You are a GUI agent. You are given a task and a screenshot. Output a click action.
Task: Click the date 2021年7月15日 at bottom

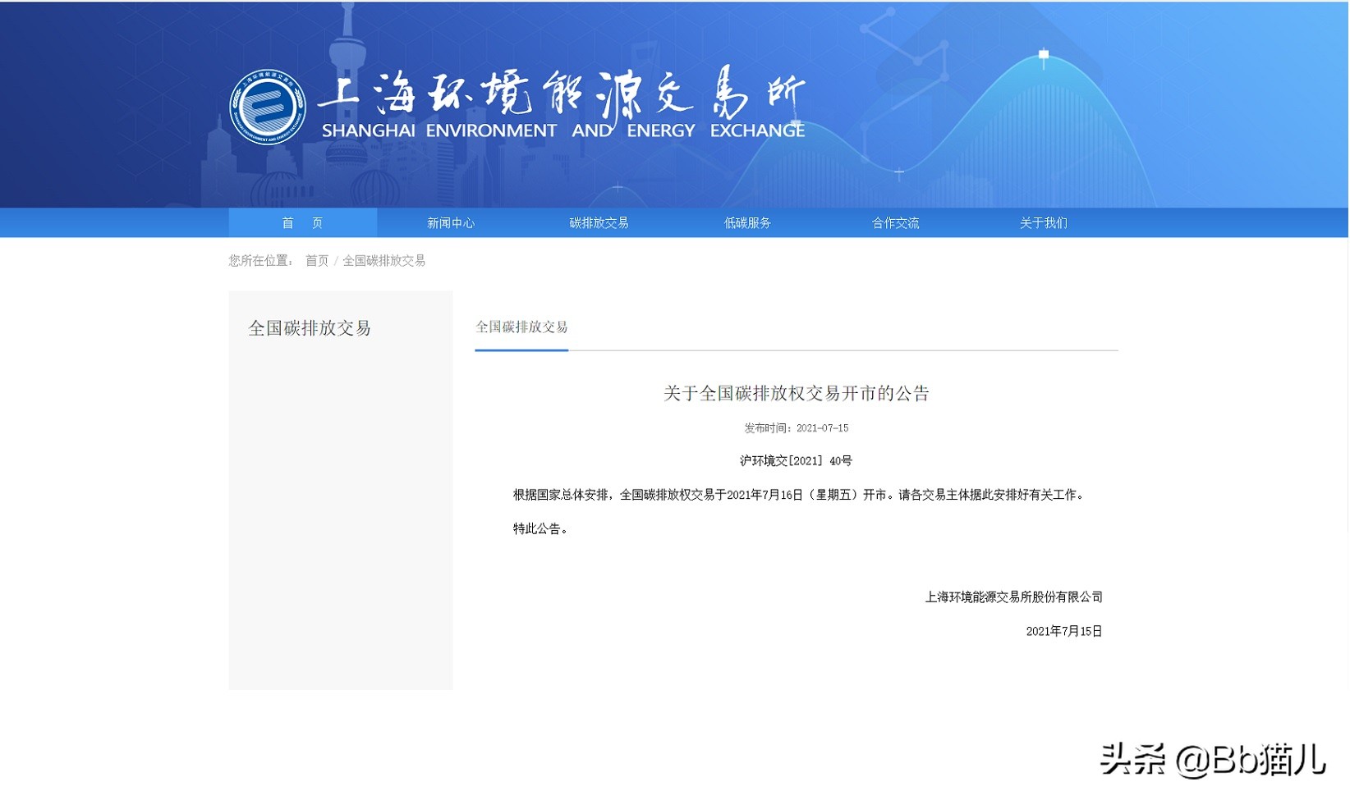pos(1063,631)
